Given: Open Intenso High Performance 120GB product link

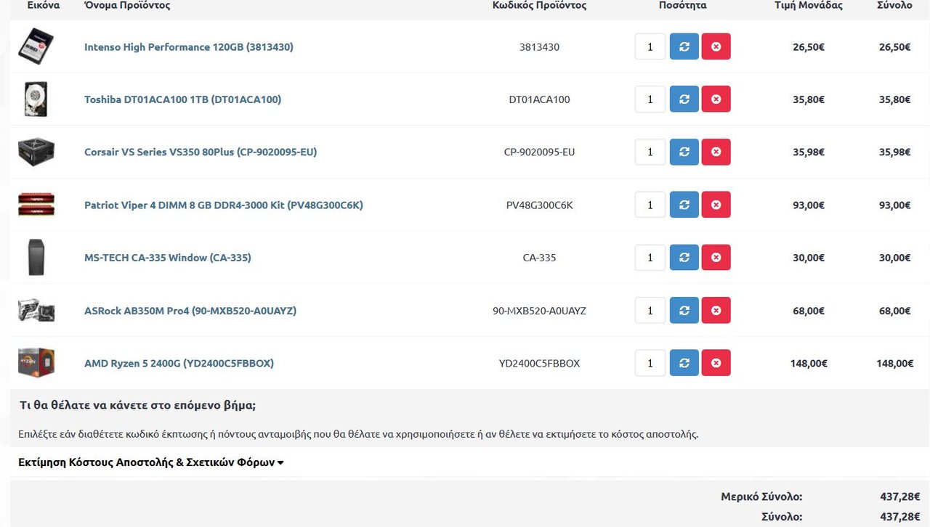Looking at the screenshot, I should tap(189, 47).
